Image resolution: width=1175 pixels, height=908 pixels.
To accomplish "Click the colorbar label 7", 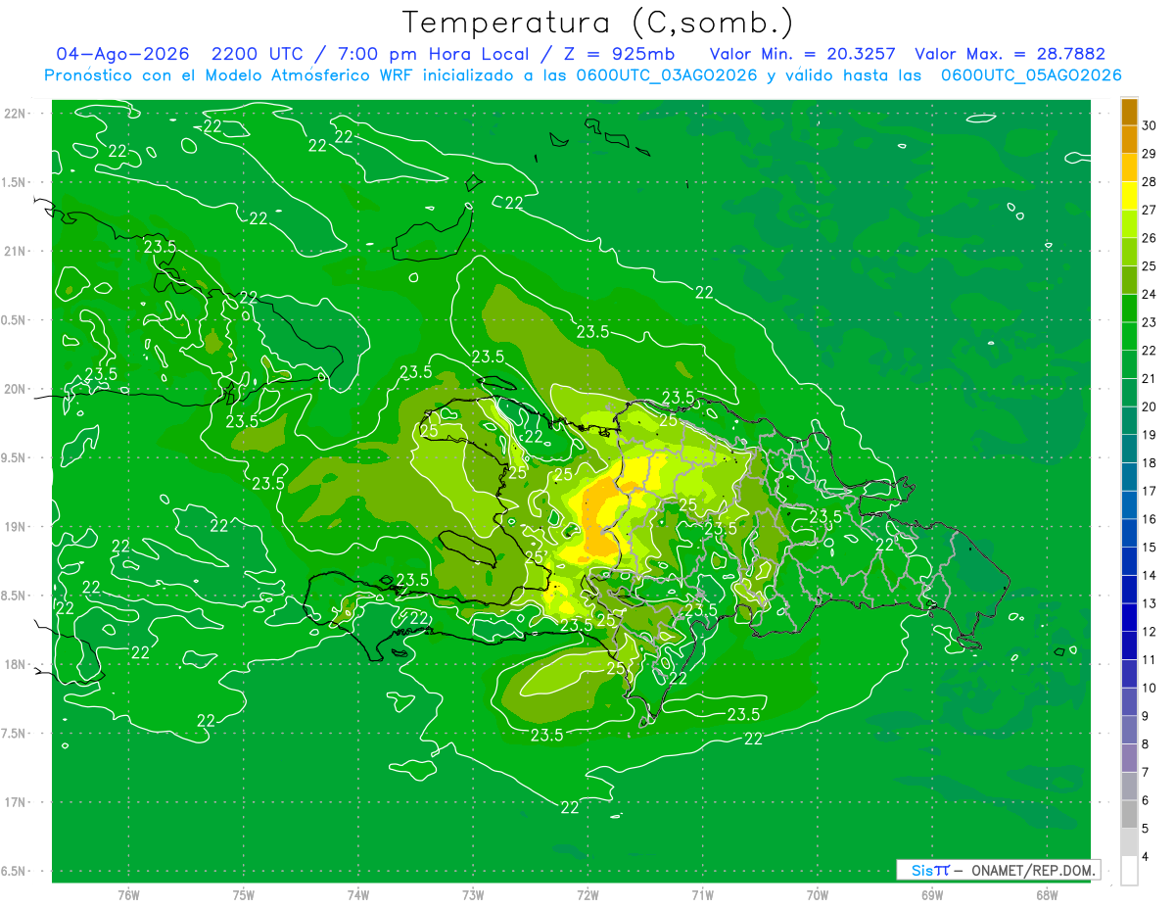I will click(x=1146, y=773).
